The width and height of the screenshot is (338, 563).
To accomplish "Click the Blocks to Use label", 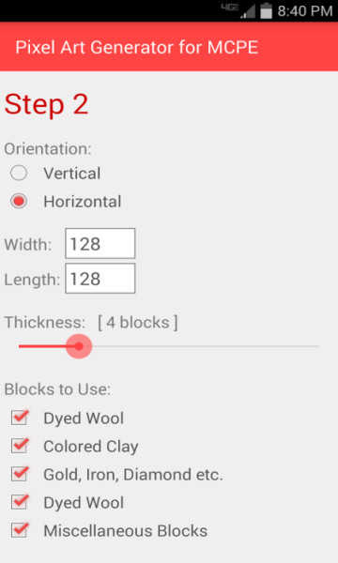I will coord(57,389).
